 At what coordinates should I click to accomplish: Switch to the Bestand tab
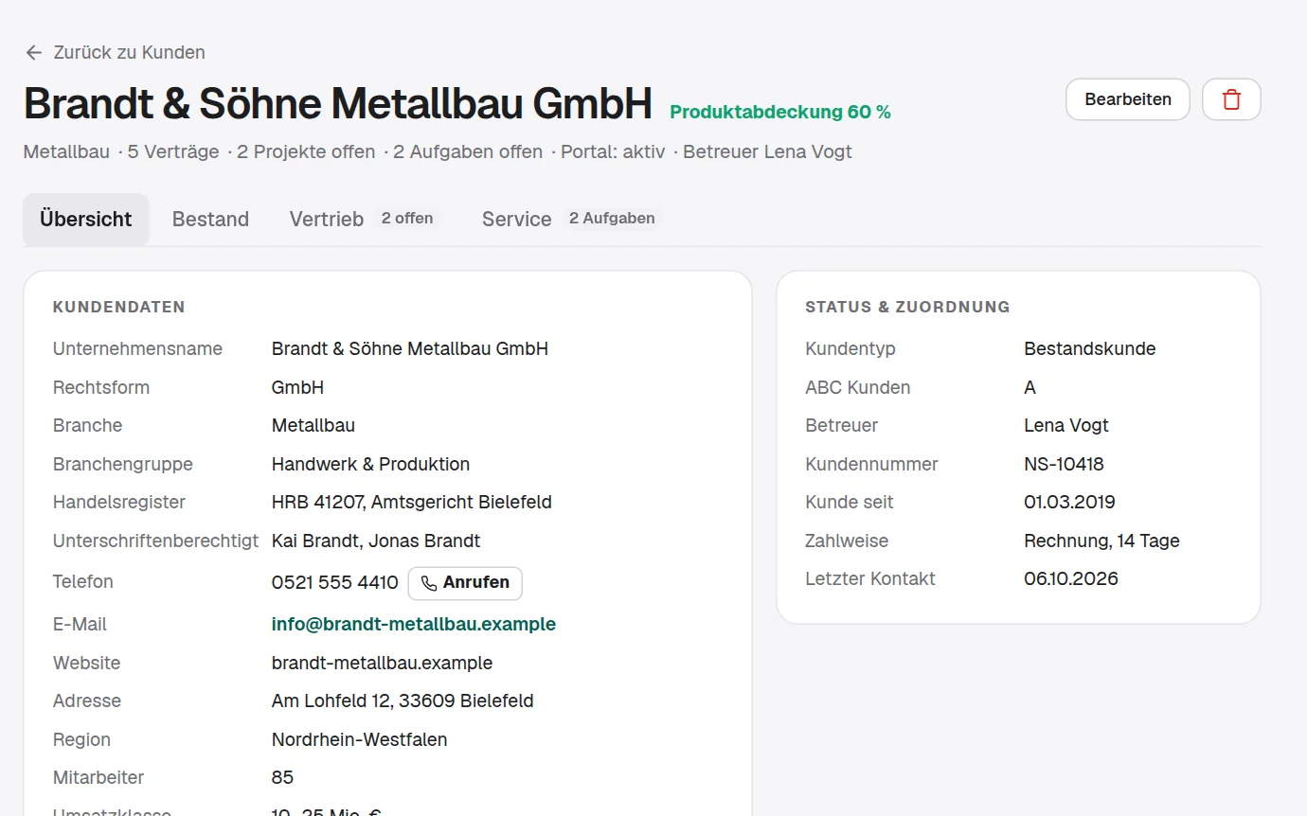coord(210,220)
